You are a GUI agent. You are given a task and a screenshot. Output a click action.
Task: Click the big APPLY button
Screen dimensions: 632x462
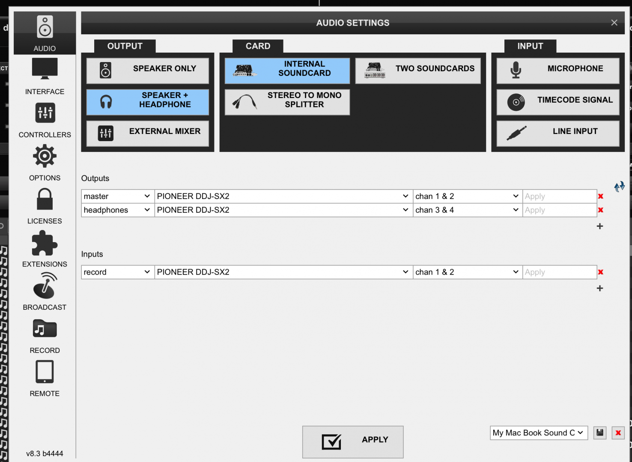tap(353, 442)
